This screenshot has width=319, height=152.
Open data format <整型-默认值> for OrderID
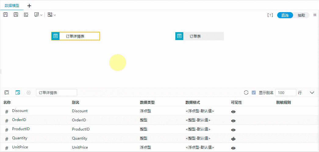tap(198, 120)
